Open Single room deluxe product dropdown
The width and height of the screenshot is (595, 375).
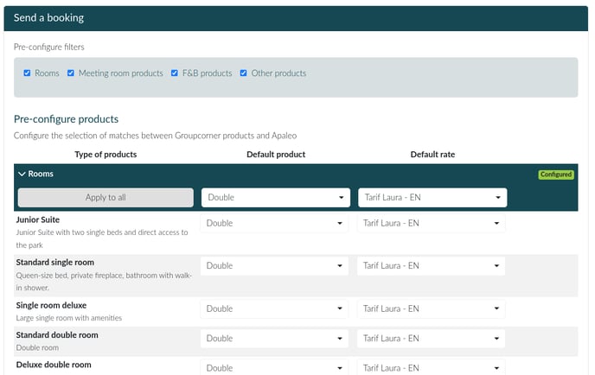(274, 308)
